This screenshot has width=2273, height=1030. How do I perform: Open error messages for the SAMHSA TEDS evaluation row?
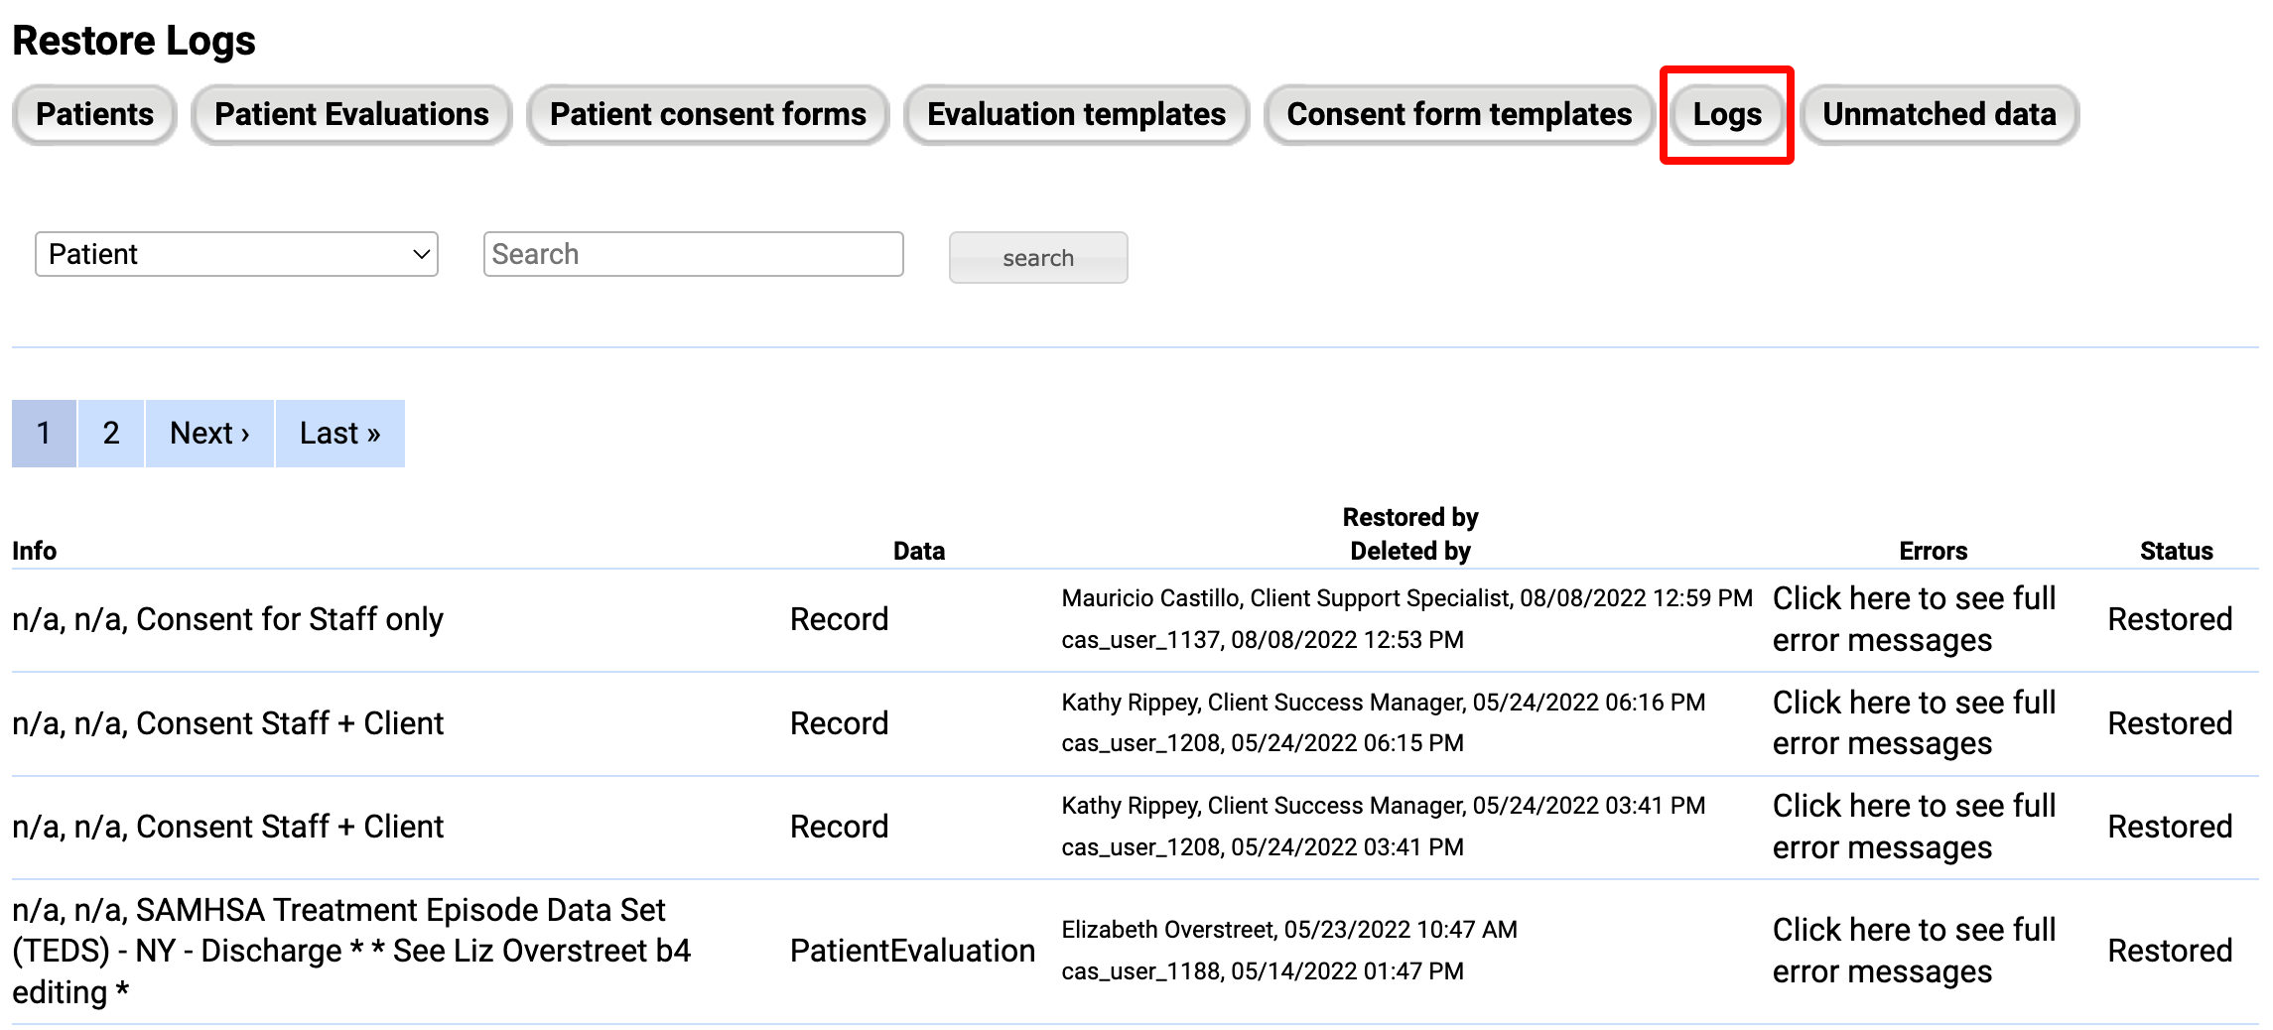(1914, 950)
